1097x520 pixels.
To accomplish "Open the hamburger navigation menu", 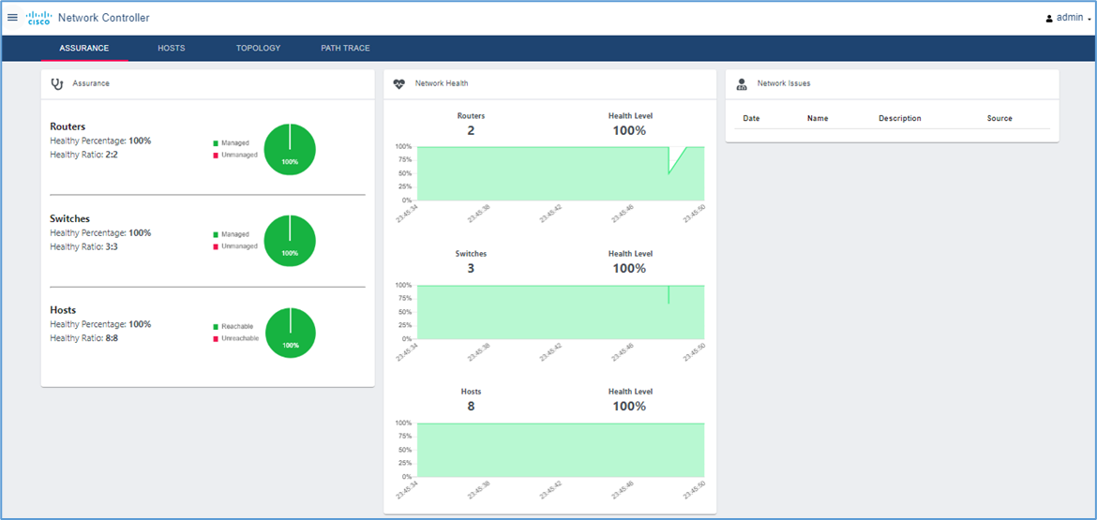I will pos(12,18).
